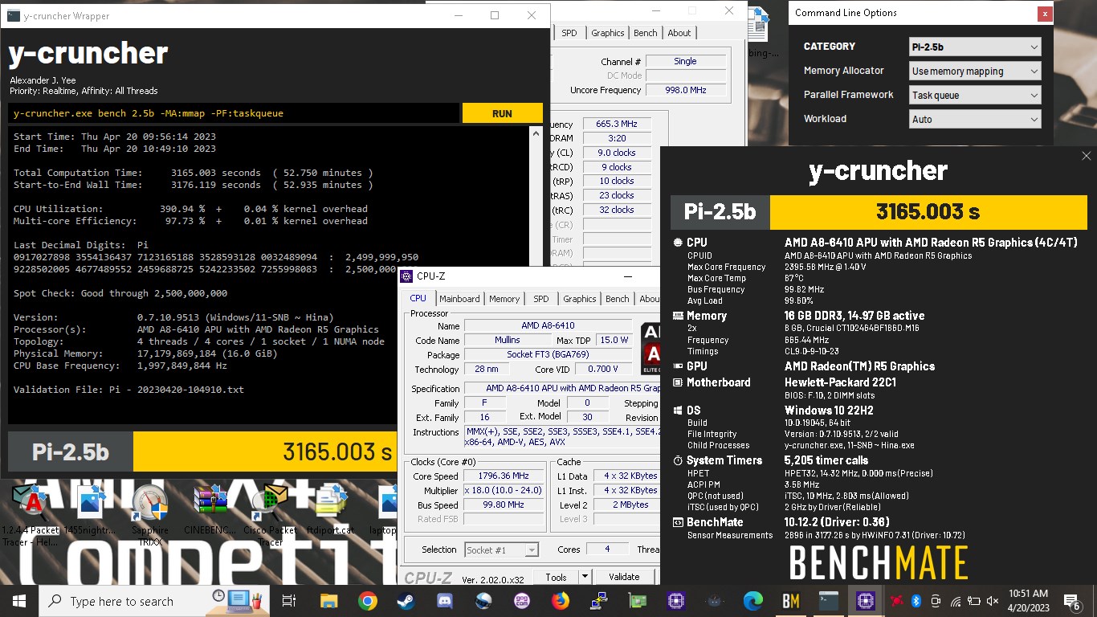Screen dimensions: 1097x617
Task: Click the 5,205 timer calls text
Action: click(x=826, y=460)
